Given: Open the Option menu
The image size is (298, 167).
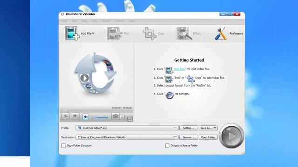Looking at the screenshot, I should pyautogui.click(x=120, y=21).
